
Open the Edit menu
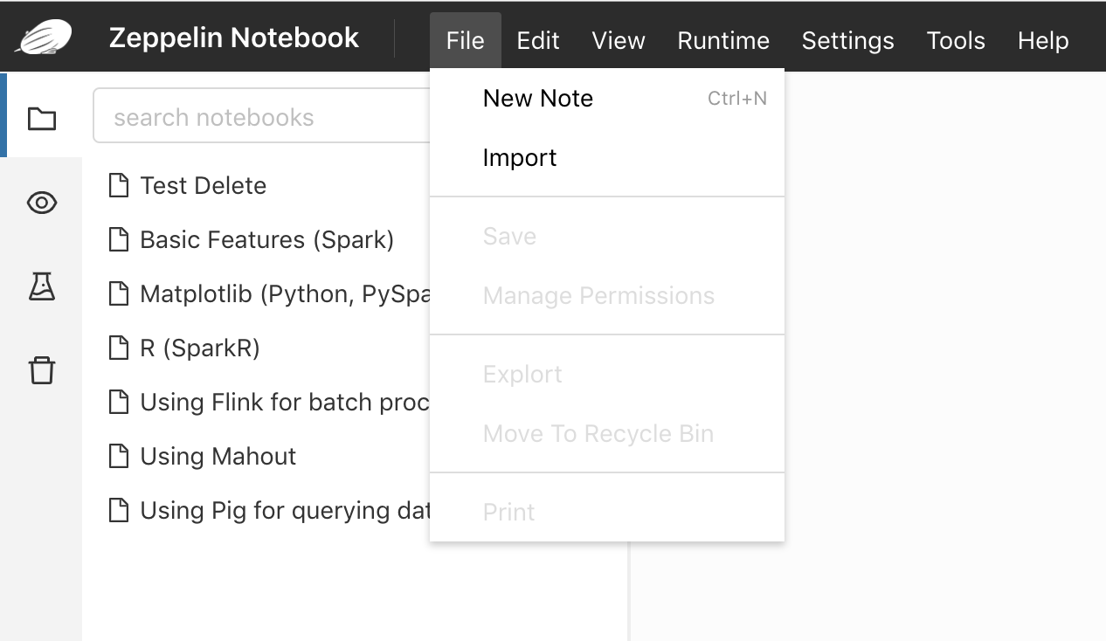pyautogui.click(x=538, y=40)
